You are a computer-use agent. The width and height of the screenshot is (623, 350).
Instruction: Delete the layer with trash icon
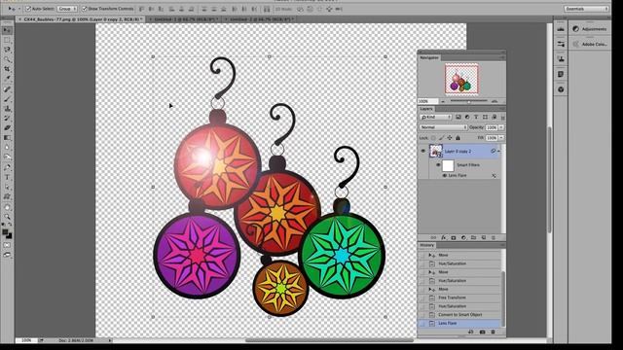tap(494, 237)
